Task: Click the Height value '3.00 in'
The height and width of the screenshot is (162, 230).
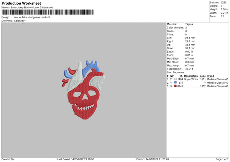Action: 224,9
